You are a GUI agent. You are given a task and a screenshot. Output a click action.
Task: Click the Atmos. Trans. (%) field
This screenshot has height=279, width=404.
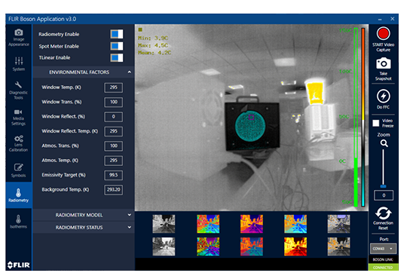[113, 146]
